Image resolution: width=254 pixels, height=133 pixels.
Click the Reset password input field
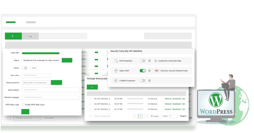click(x=36, y=83)
